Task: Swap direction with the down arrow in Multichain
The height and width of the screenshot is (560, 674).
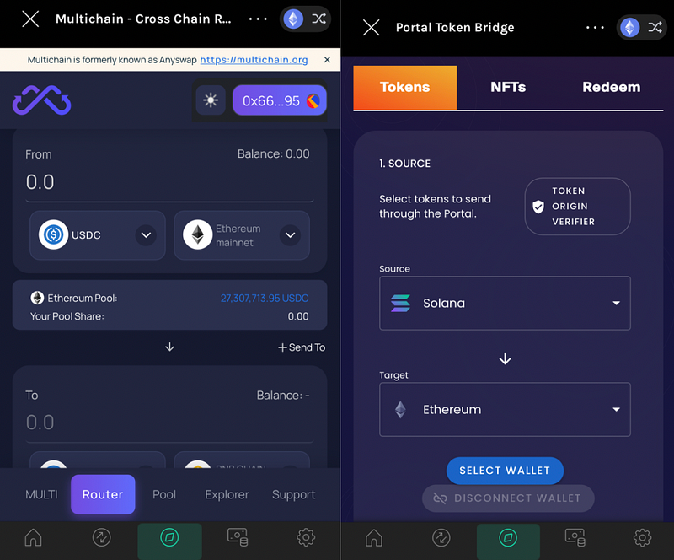Action: 170,347
